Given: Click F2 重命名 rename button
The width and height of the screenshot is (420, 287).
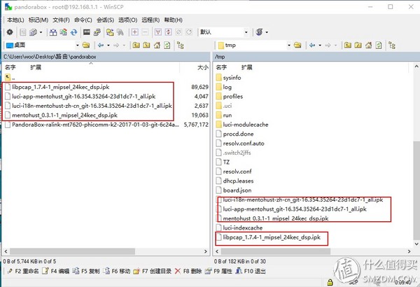Looking at the screenshot, I should (23, 271).
